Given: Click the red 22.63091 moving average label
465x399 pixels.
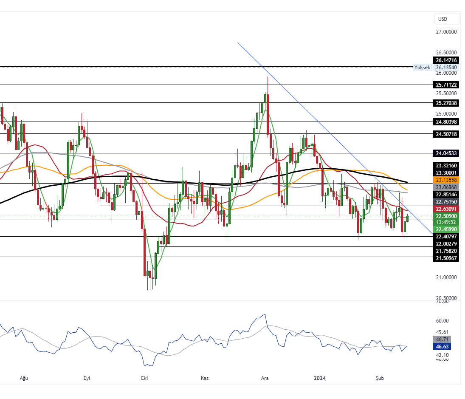Looking at the screenshot, I should [x=446, y=209].
